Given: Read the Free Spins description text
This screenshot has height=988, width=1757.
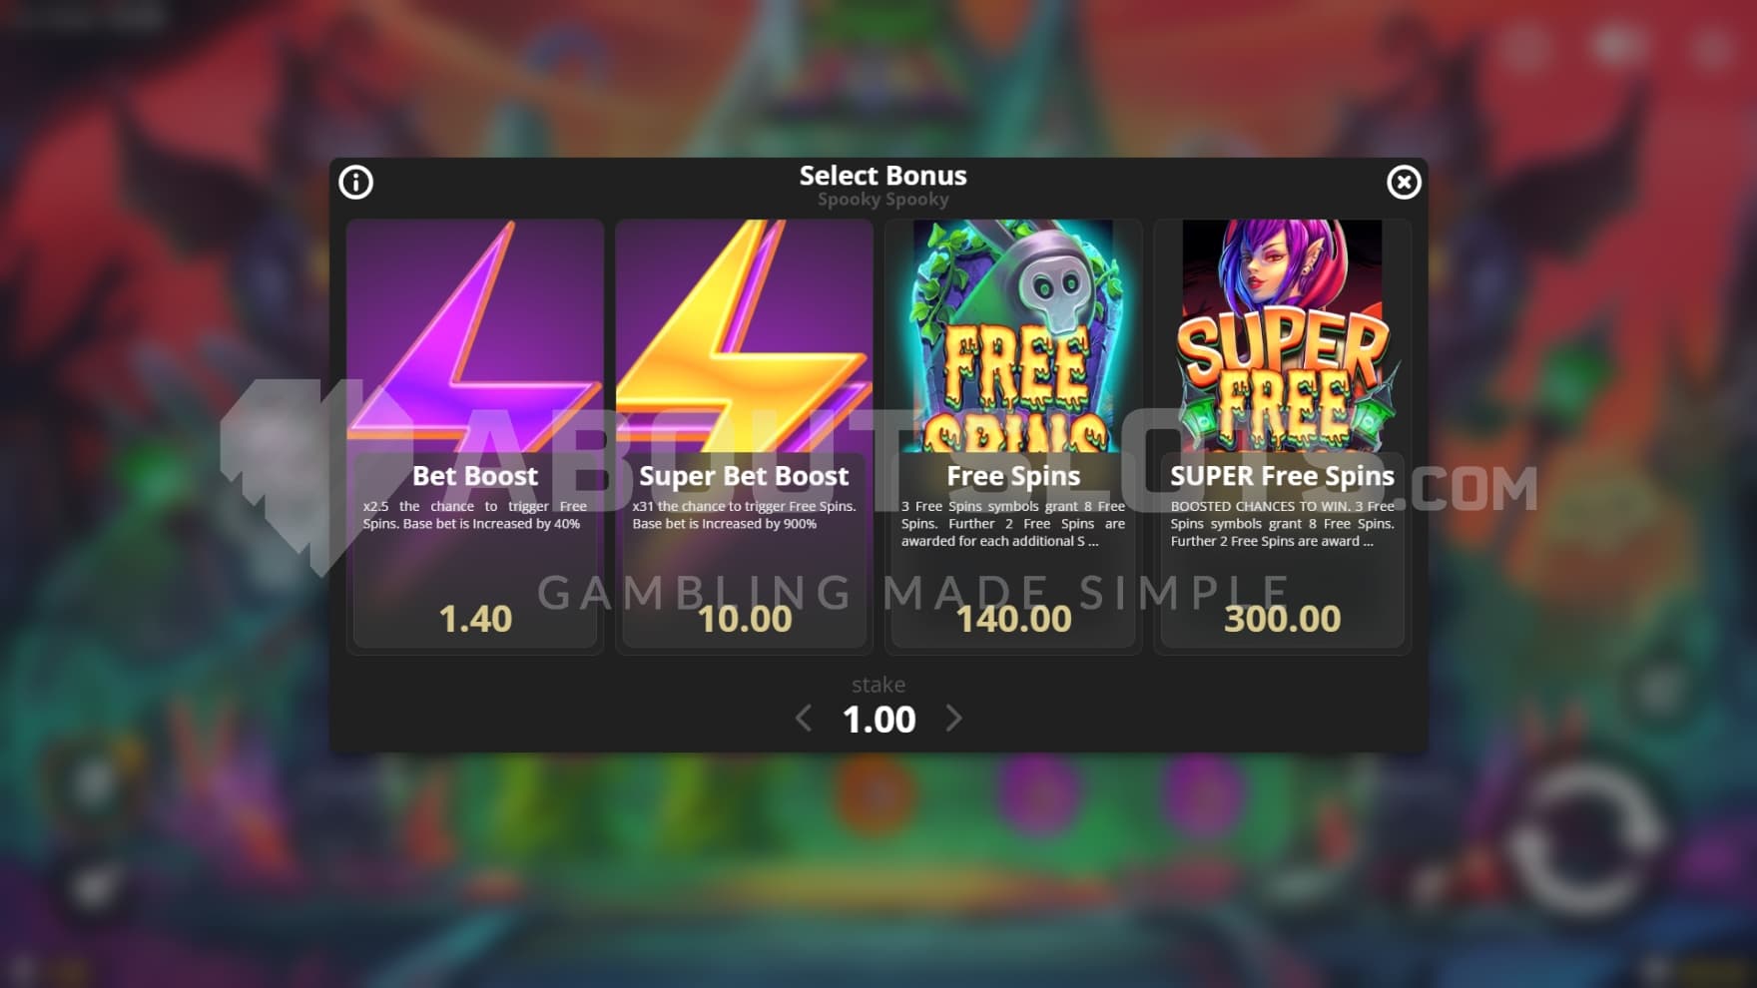Looking at the screenshot, I should [x=1013, y=524].
